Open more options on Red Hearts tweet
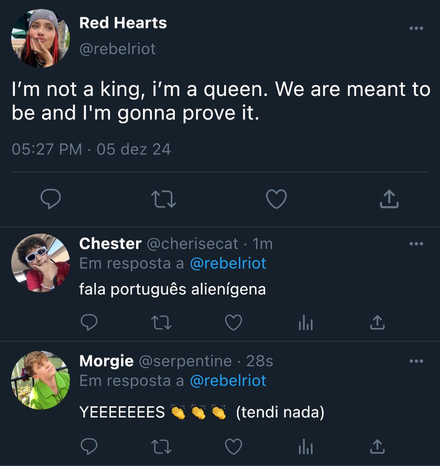 point(416,28)
